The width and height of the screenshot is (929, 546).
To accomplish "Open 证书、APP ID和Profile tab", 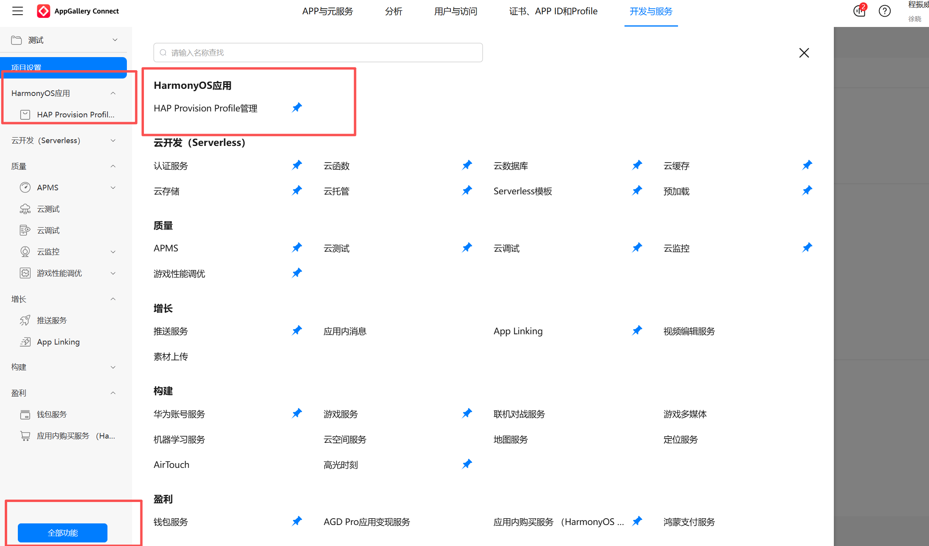I will [553, 11].
